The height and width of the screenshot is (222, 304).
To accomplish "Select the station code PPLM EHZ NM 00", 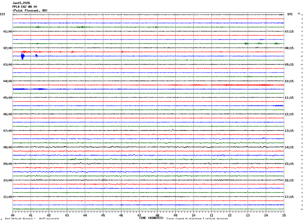I will click(25, 7).
